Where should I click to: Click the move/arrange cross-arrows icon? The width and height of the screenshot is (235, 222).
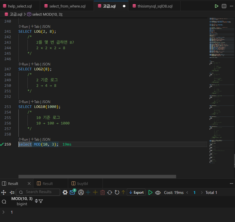coord(3,192)
